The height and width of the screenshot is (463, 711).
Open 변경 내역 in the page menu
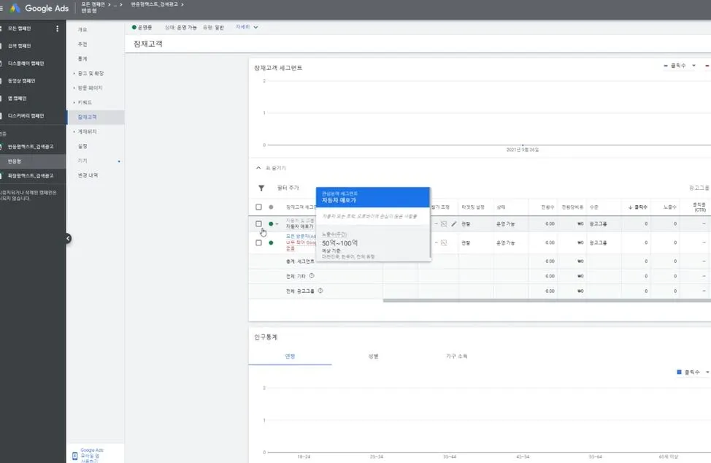point(88,175)
